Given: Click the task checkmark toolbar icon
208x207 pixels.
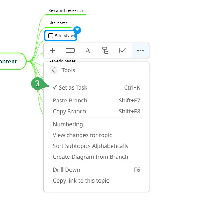Looking at the screenshot, I should (x=122, y=50).
